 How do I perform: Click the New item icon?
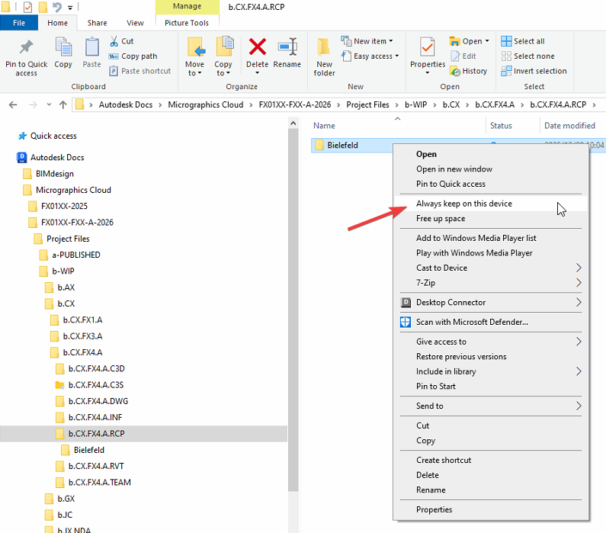click(x=346, y=40)
